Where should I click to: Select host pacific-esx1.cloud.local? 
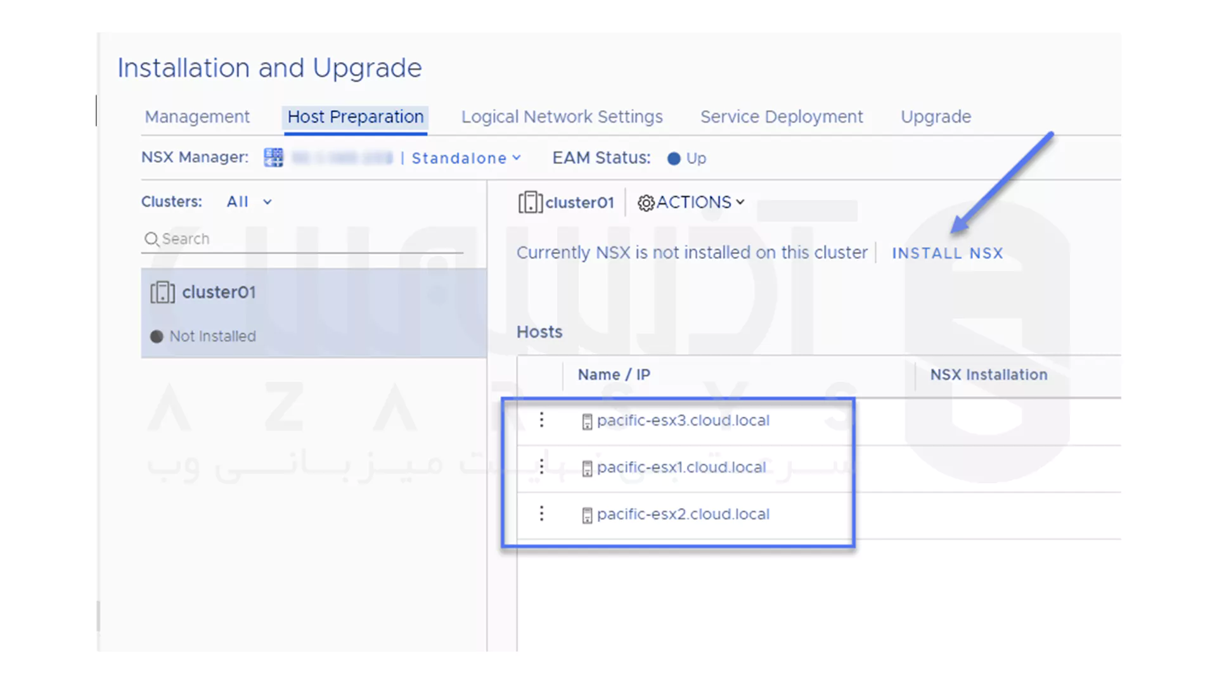pos(681,467)
